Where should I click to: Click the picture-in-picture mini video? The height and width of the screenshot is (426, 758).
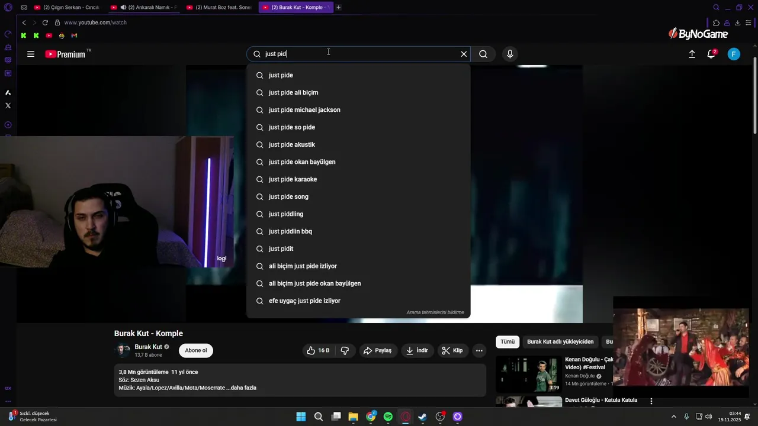(x=681, y=347)
